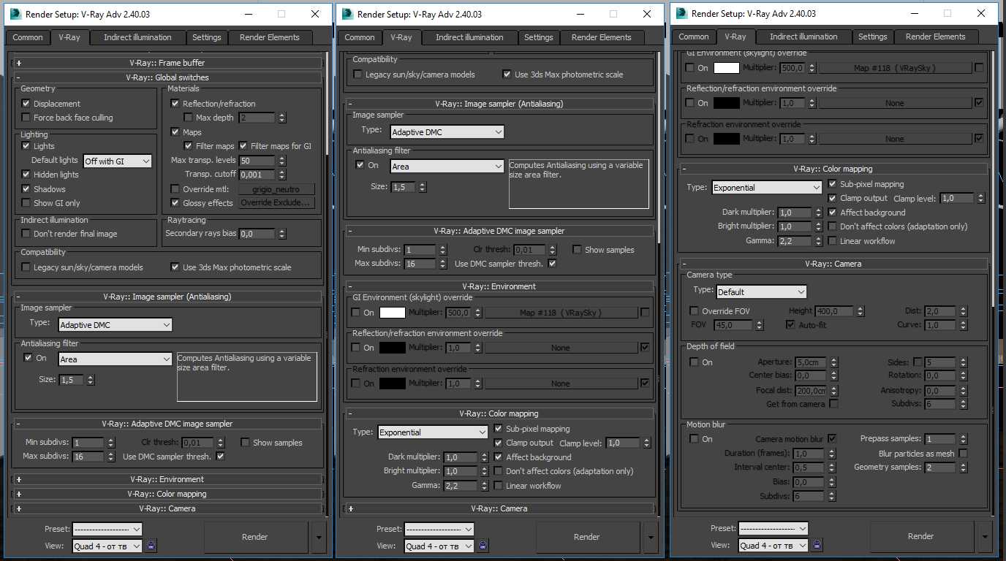Click the 3ds Max title icon of left window
The width and height of the screenshot is (1006, 561).
[15, 14]
